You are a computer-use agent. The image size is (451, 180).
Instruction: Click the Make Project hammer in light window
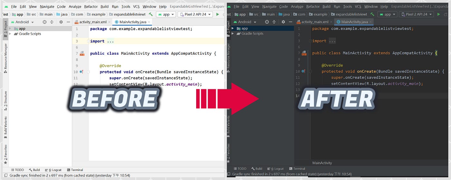coord(151,14)
